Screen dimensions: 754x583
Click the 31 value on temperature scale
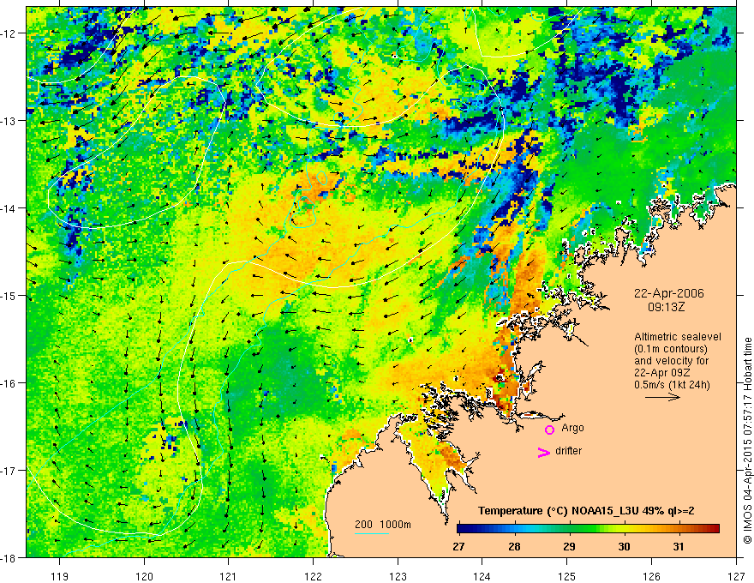point(679,546)
